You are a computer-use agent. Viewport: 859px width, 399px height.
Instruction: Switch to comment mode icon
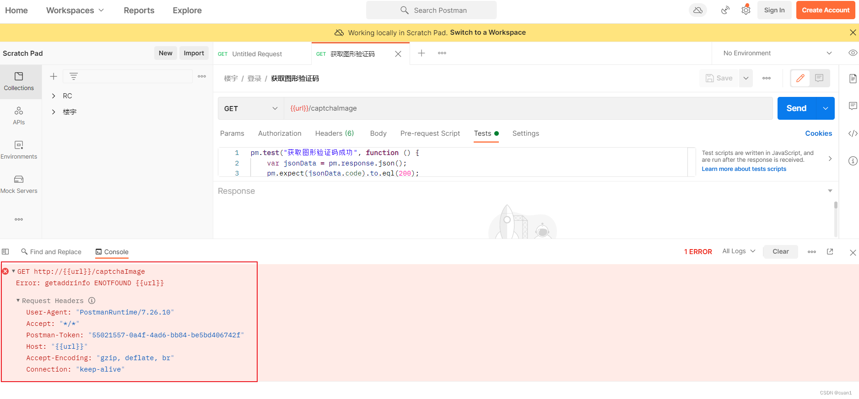point(819,78)
